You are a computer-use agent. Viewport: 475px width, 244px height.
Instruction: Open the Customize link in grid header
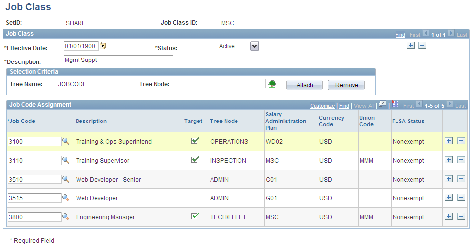(322, 106)
